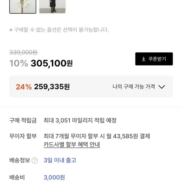Expand 나의 구매 가능 가격 chevron
This screenshot has width=182, height=182.
click(x=162, y=87)
